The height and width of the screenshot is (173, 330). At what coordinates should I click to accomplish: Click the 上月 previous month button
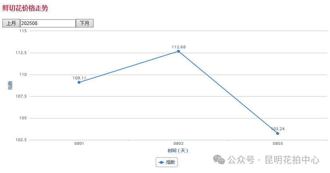point(11,23)
